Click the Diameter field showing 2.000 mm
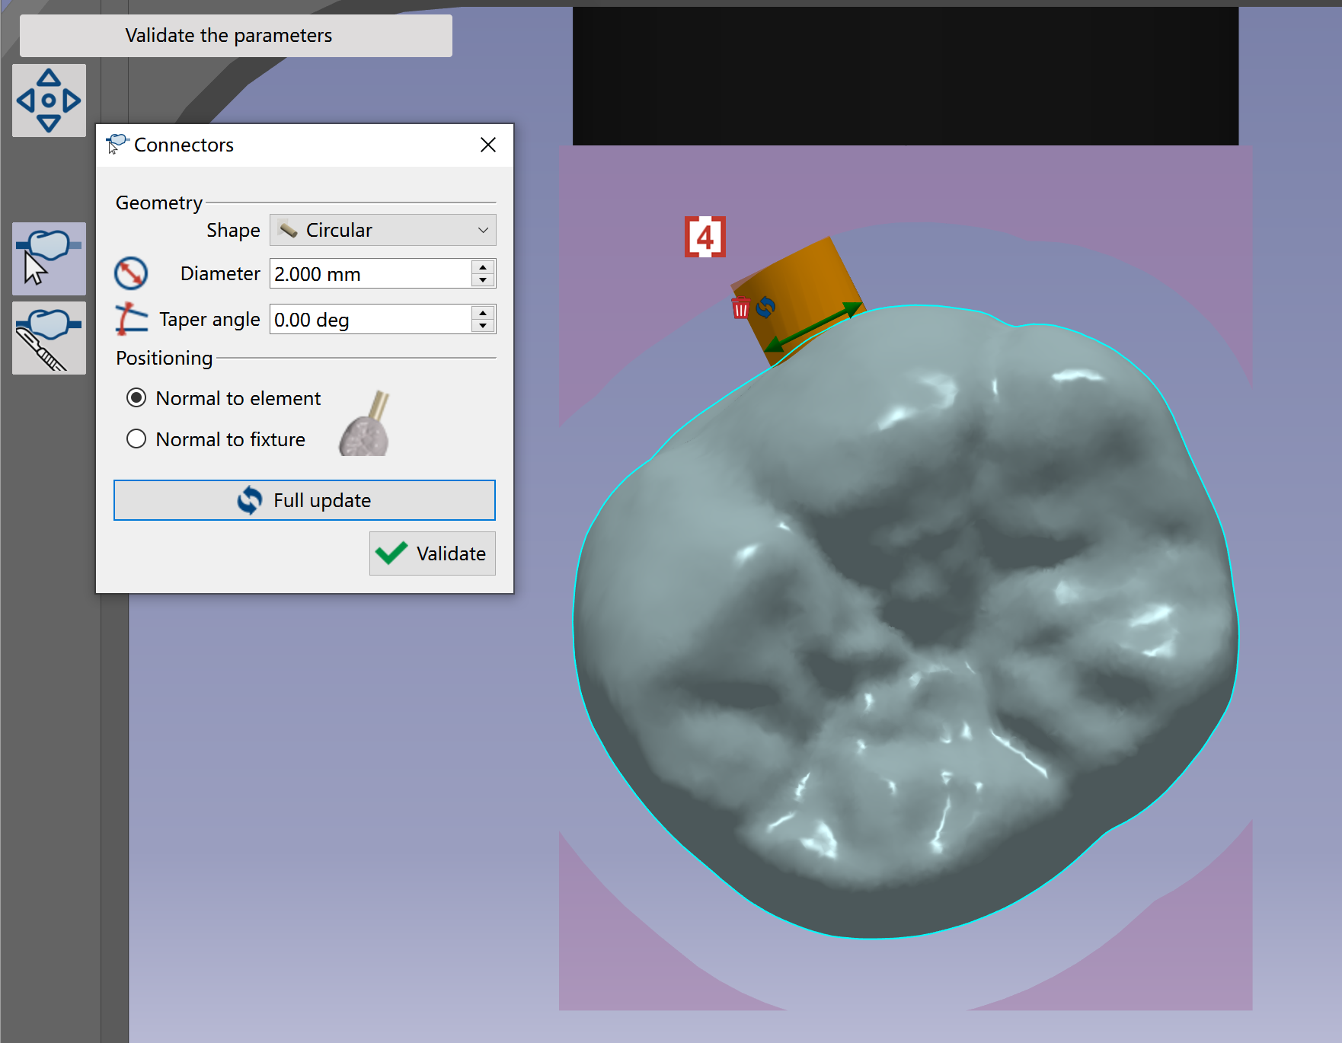1342x1043 pixels. tap(371, 273)
